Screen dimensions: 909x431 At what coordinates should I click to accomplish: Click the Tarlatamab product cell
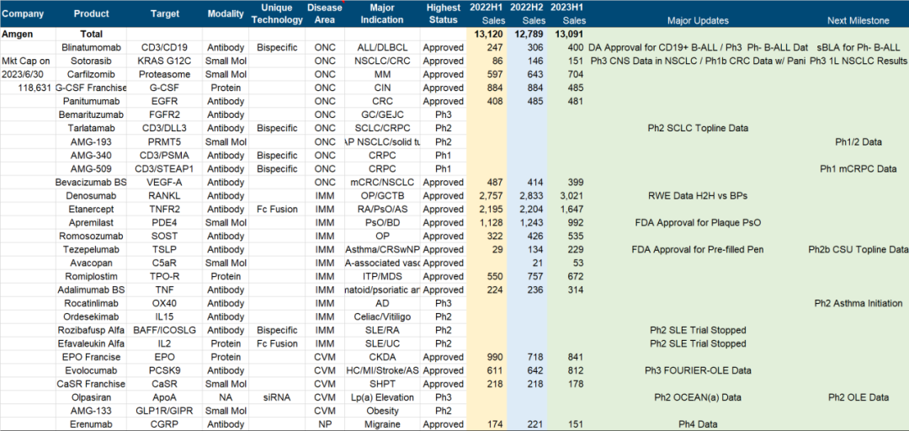pos(91,128)
